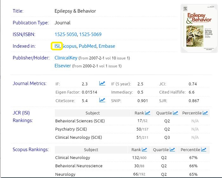Click Scopus Rank column chart icon
222x178 pixels.
[x=145, y=150]
